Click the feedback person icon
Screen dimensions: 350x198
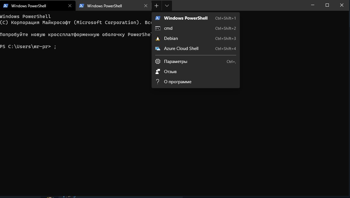158,72
